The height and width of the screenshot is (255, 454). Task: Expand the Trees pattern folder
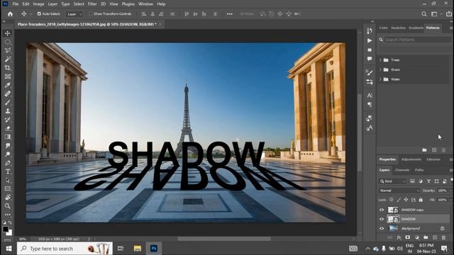coord(380,60)
